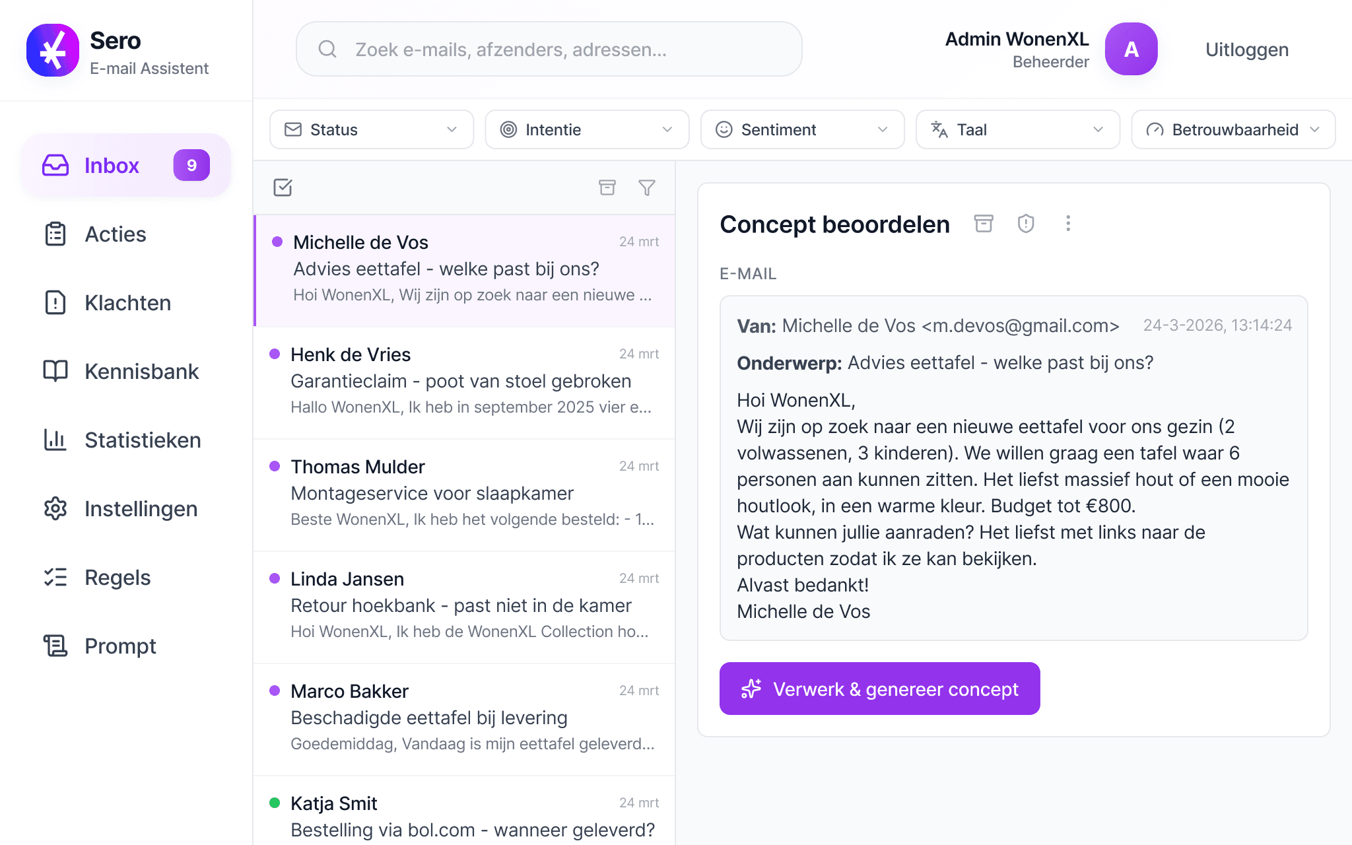Open the Betrouwbaarheid filter dropdown

1233,129
